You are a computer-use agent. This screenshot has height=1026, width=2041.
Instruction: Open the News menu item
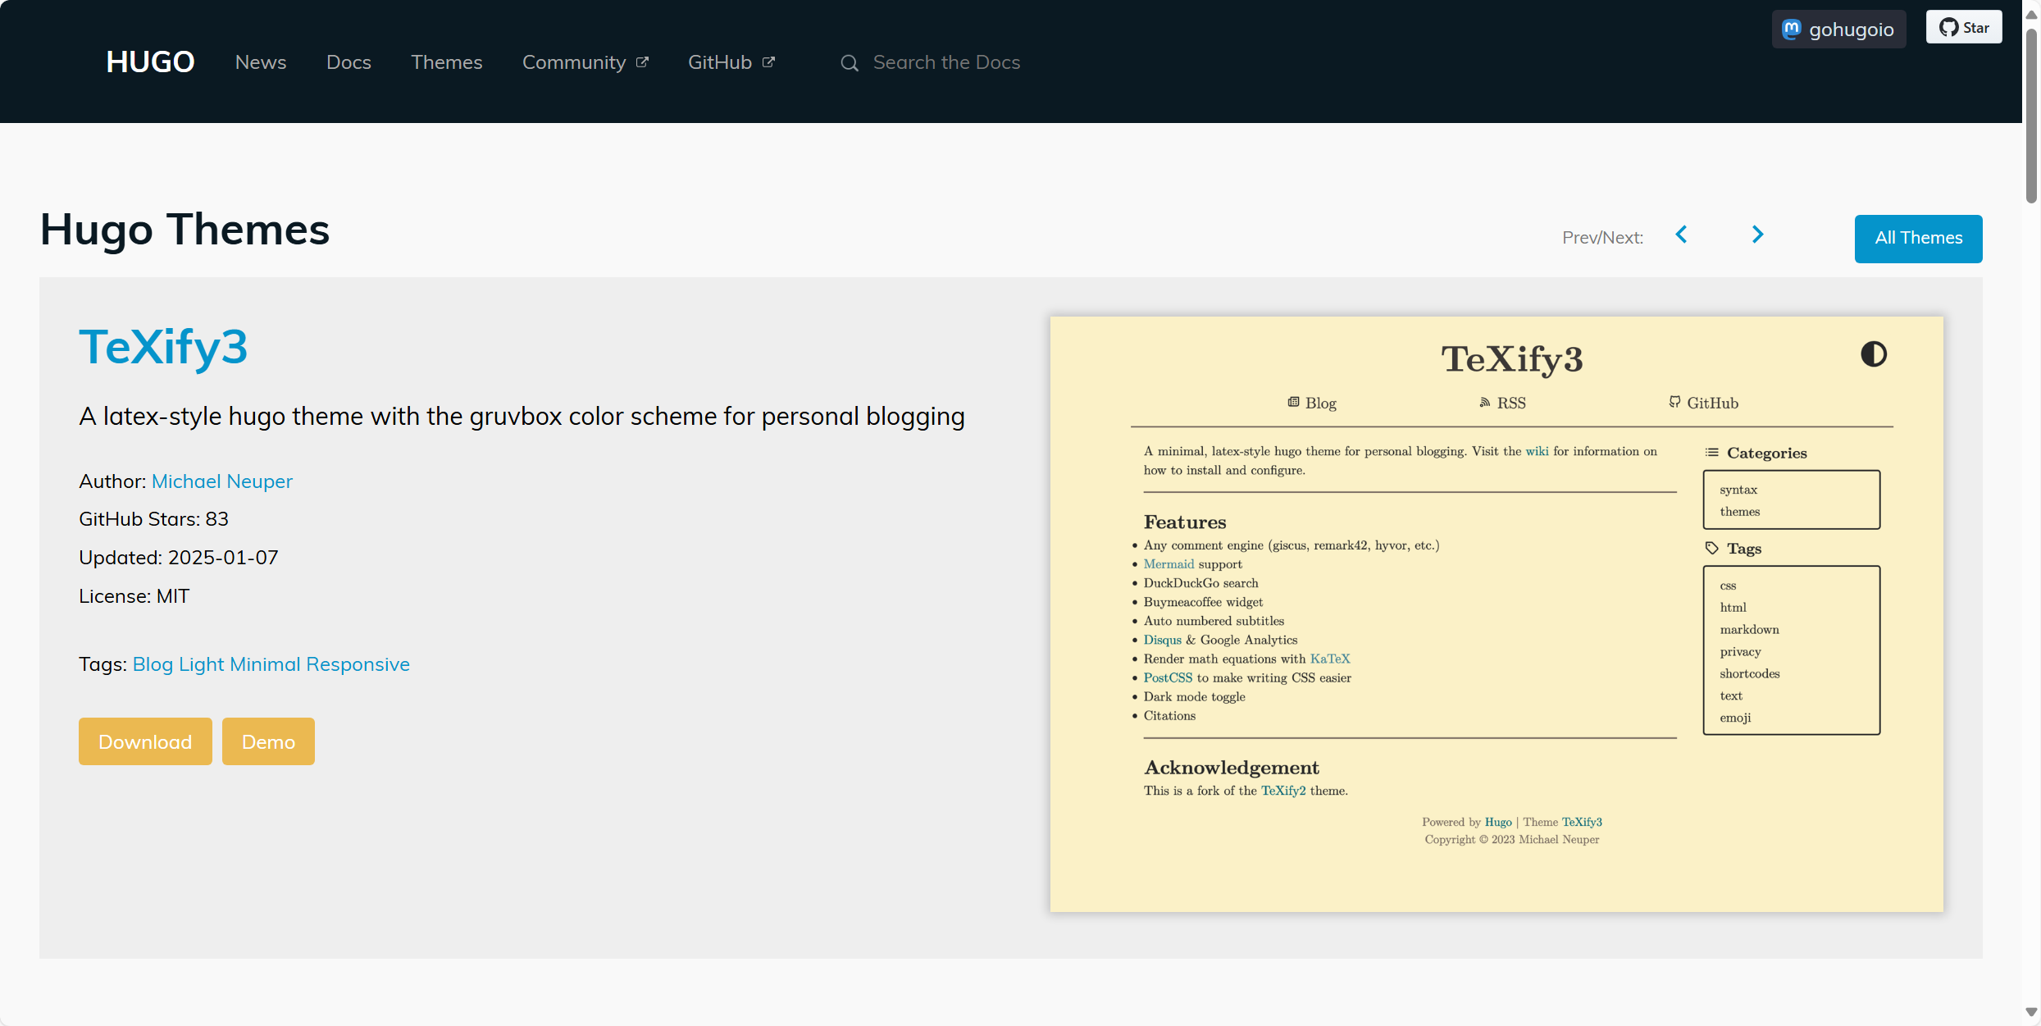[x=260, y=62]
